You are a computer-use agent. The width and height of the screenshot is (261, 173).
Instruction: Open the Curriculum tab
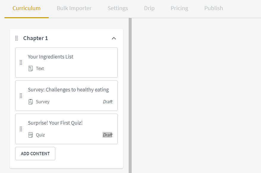[x=26, y=8]
